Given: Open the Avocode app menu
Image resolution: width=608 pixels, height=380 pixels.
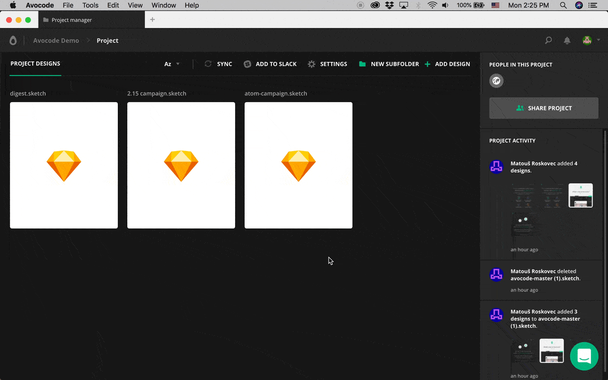Looking at the screenshot, I should click(40, 5).
